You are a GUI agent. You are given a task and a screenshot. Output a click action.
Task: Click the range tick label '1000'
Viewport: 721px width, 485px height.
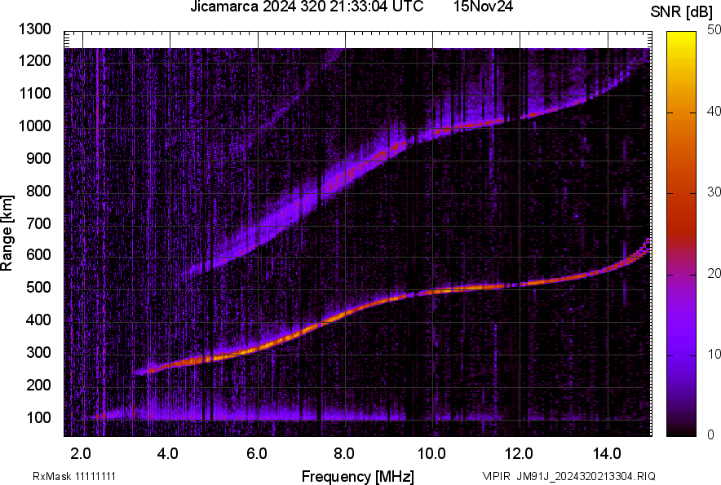click(34, 126)
